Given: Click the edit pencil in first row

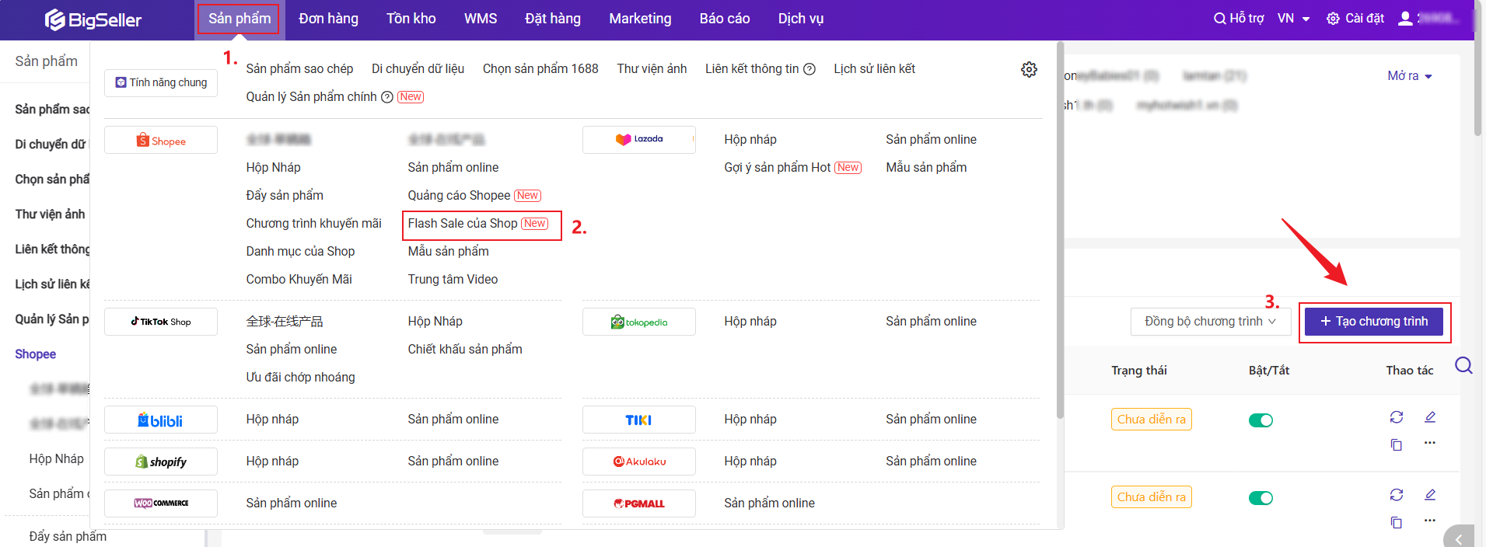Looking at the screenshot, I should [x=1430, y=417].
